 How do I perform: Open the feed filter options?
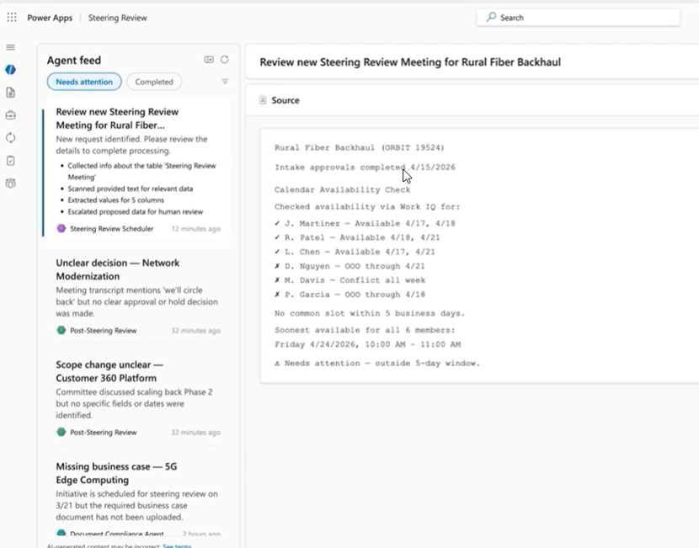[x=225, y=82]
